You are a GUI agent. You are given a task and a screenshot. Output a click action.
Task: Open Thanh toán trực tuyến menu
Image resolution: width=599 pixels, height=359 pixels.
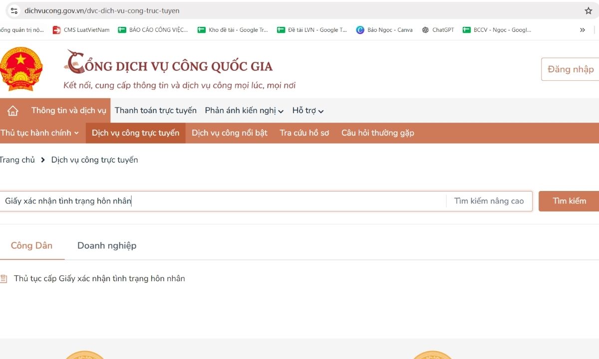tap(156, 111)
